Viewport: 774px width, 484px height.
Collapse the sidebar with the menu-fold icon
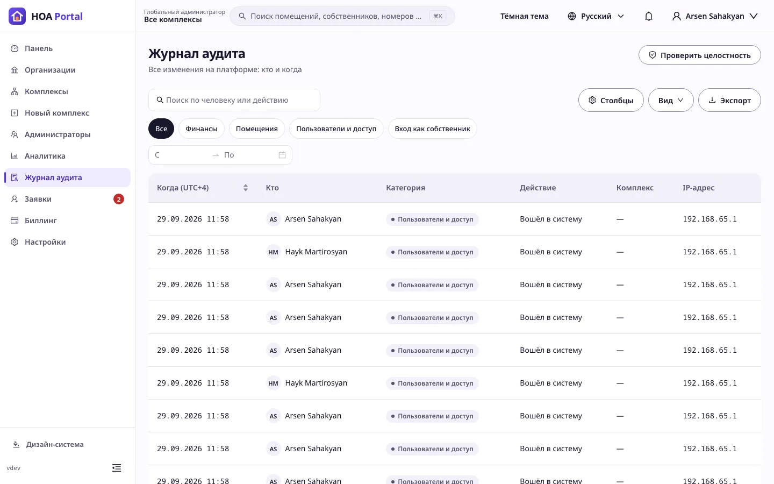[x=117, y=468]
